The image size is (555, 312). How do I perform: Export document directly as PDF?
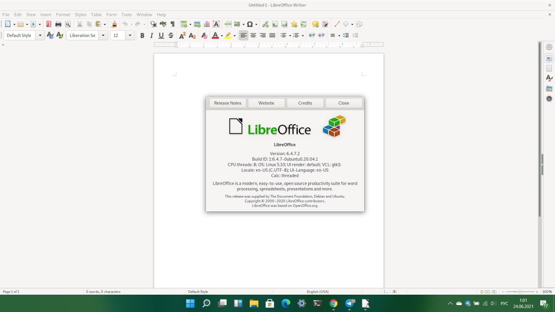(x=49, y=24)
